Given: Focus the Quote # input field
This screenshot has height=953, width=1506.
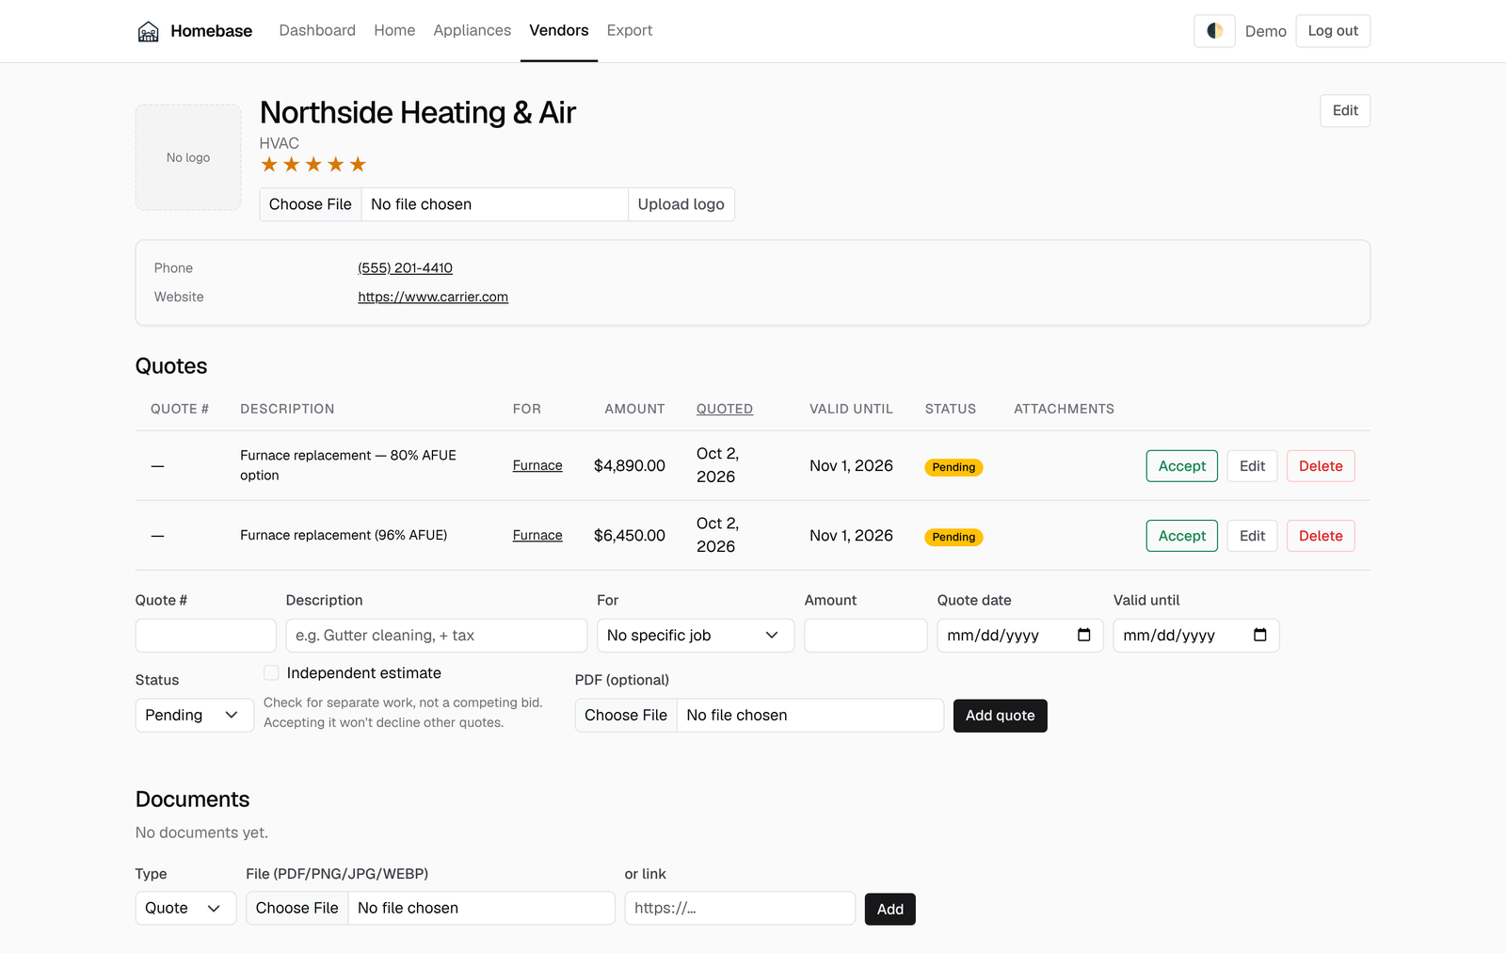Looking at the screenshot, I should click(x=206, y=636).
